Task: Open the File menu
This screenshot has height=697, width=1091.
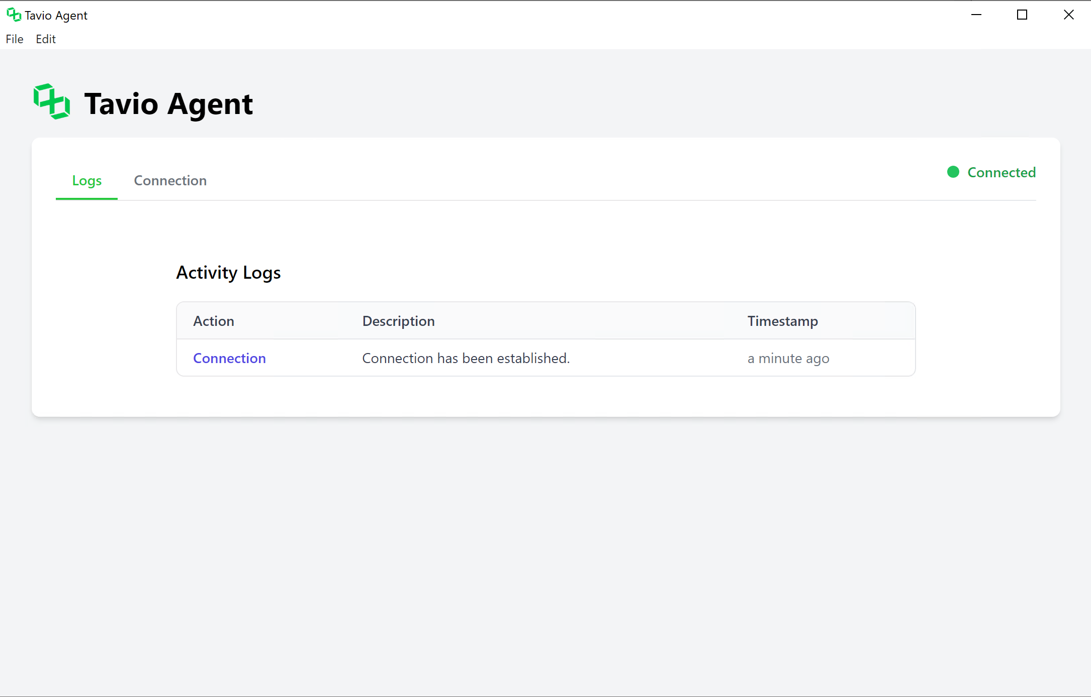Action: pos(15,39)
